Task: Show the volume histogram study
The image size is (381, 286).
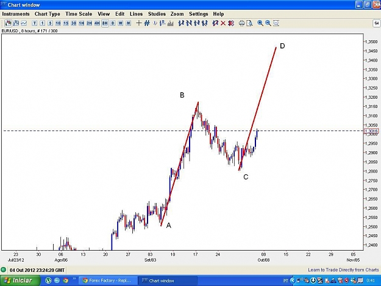Action: click(x=170, y=23)
